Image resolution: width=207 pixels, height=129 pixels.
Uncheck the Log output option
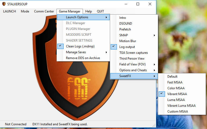coord(134,47)
